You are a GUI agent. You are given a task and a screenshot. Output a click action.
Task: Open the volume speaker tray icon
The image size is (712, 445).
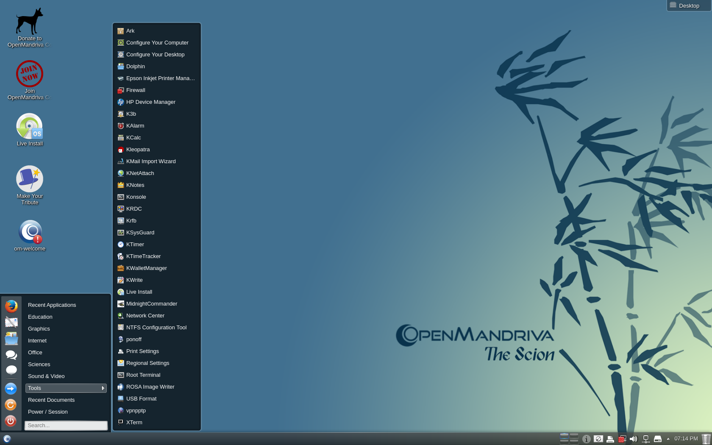634,439
